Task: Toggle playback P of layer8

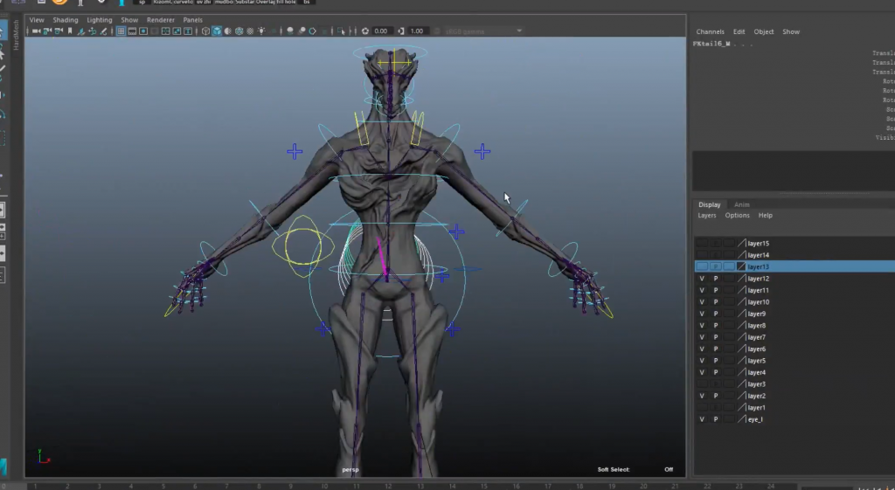Action: (716, 325)
